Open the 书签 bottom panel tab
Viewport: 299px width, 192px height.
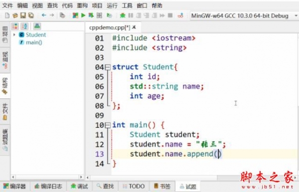(162, 187)
